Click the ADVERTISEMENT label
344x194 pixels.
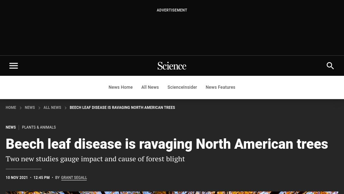tap(172, 10)
